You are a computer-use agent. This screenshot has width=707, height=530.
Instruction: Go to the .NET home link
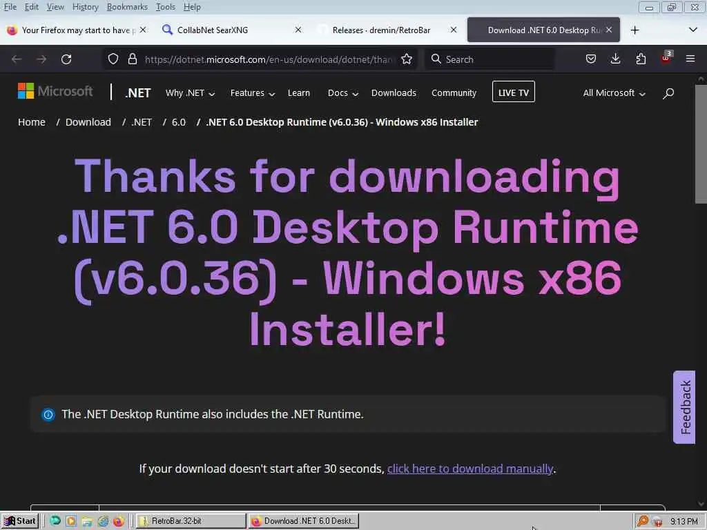click(138, 93)
